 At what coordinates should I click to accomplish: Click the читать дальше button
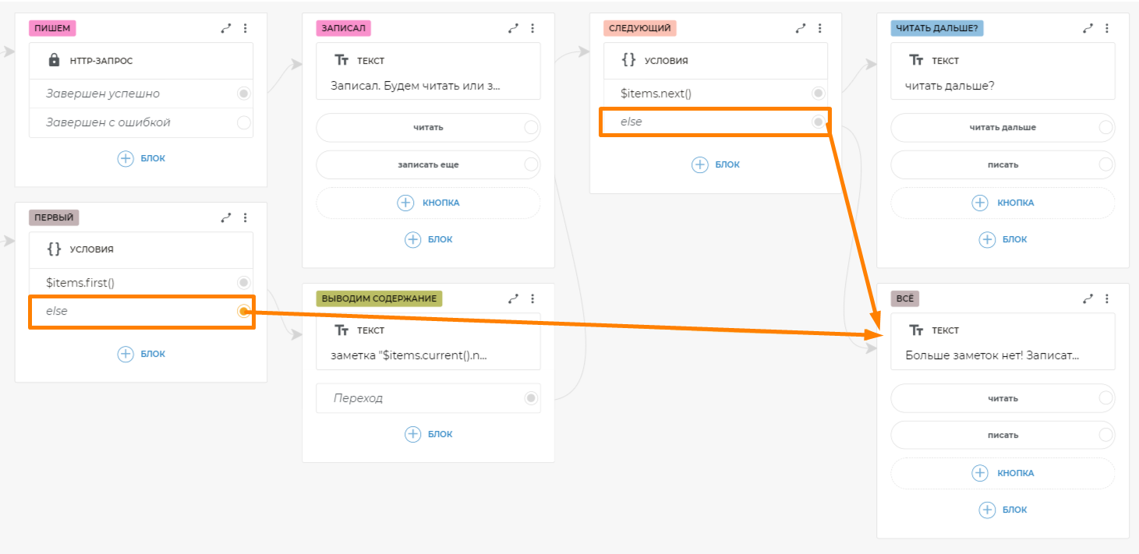(x=1002, y=127)
